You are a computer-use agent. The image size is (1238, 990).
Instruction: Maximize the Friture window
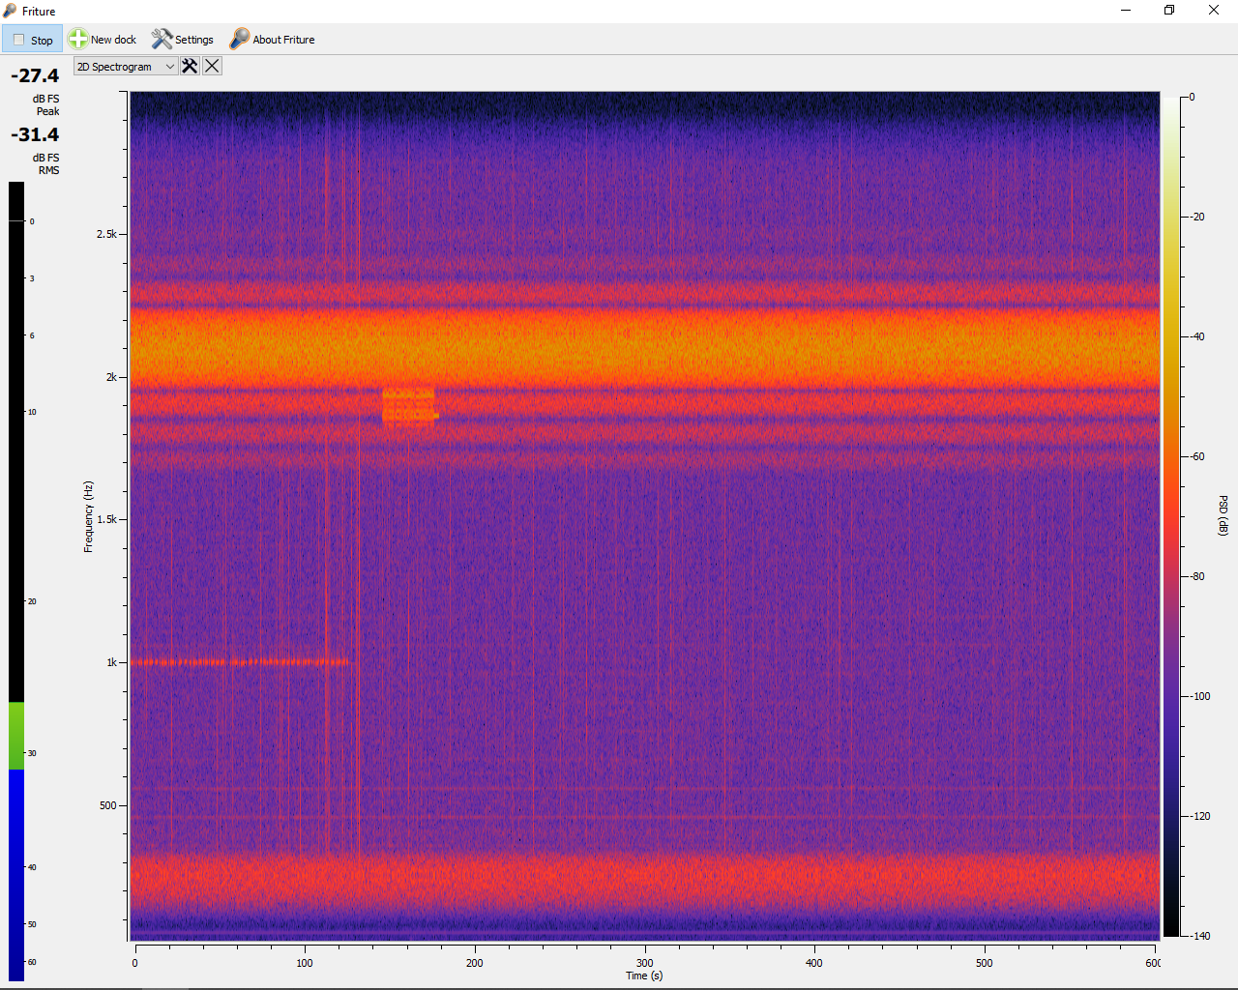pyautogui.click(x=1169, y=11)
